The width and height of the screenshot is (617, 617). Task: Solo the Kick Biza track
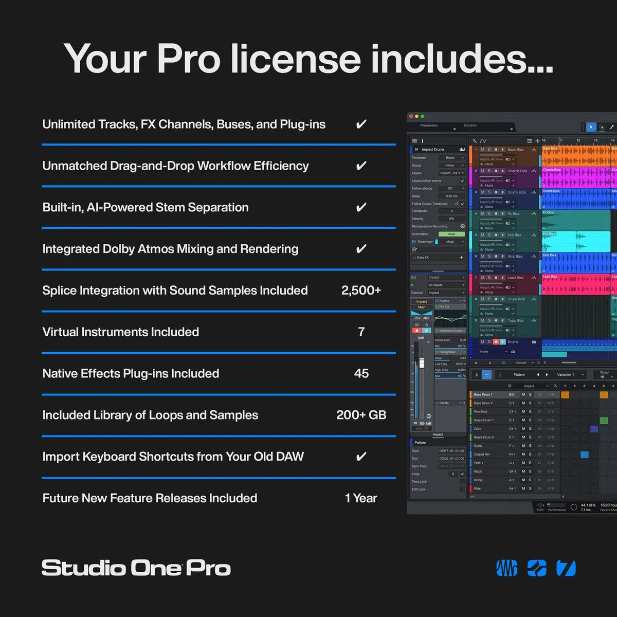click(x=489, y=257)
